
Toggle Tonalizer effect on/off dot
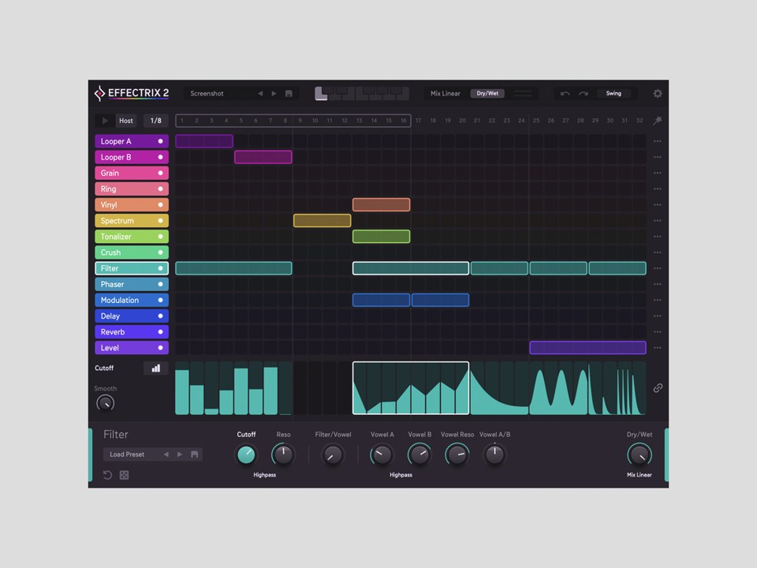(160, 237)
